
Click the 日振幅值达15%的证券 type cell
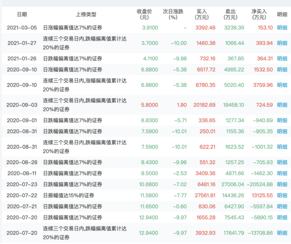(x=69, y=195)
